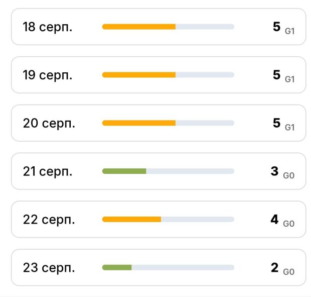Select the G1 label on 19 серп.
Image resolution: width=311 pixels, height=297 pixels.
[289, 79]
